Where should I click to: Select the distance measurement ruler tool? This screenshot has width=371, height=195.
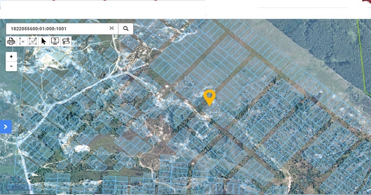22,41
